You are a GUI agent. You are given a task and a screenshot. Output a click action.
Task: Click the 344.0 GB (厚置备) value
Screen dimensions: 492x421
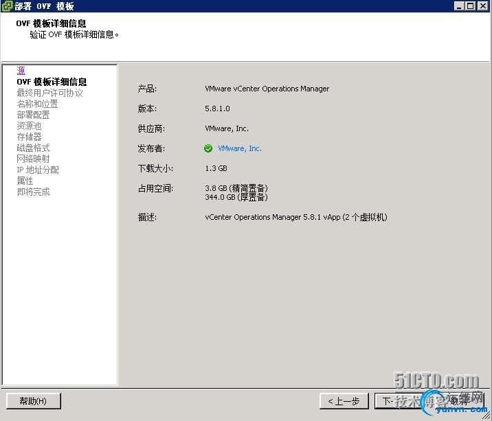coord(236,197)
